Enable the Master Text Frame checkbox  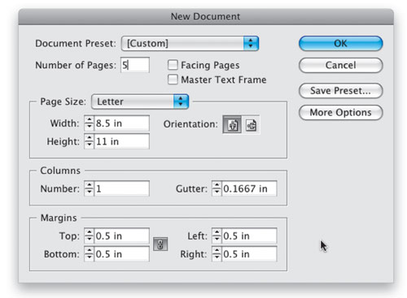click(173, 80)
